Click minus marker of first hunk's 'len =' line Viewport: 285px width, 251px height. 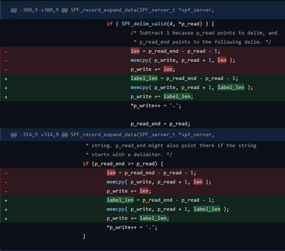6,51
